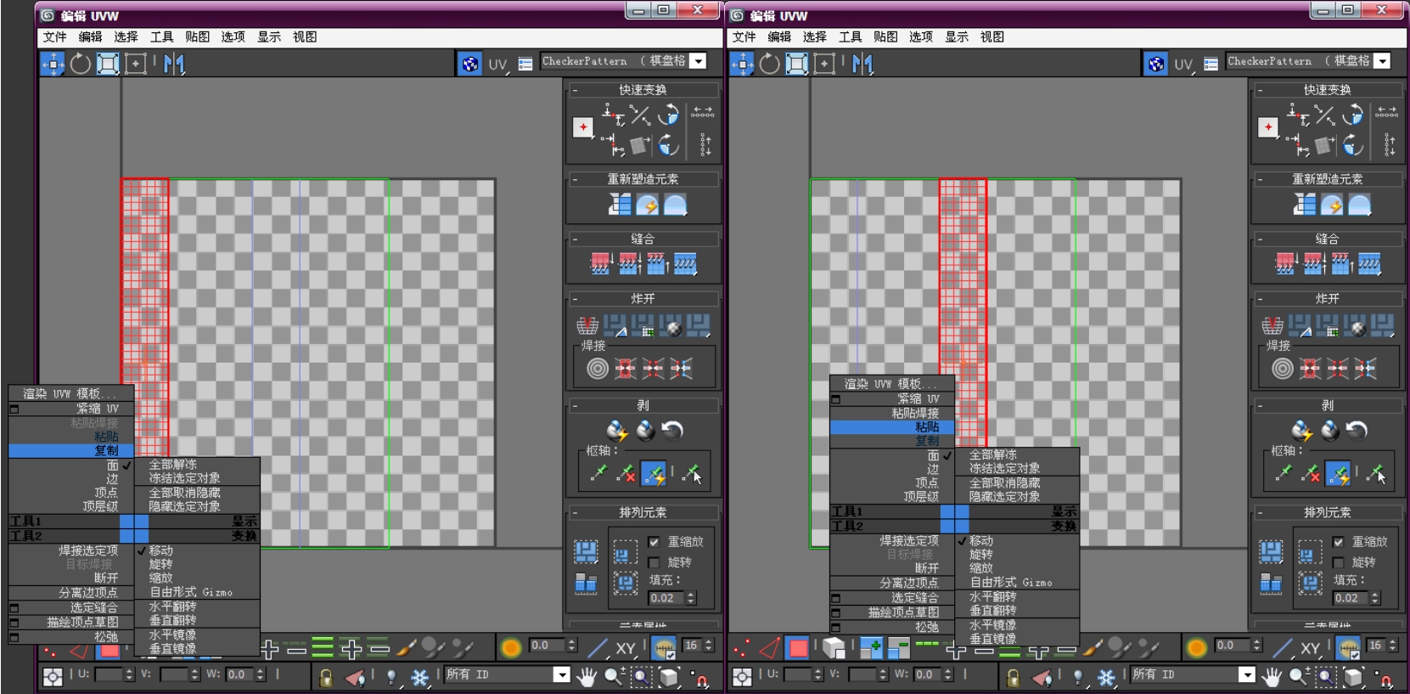Click Quick Peel icon in right 剥 panel

[x=1302, y=431]
